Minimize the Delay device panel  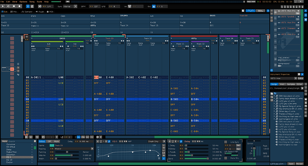[173, 142]
